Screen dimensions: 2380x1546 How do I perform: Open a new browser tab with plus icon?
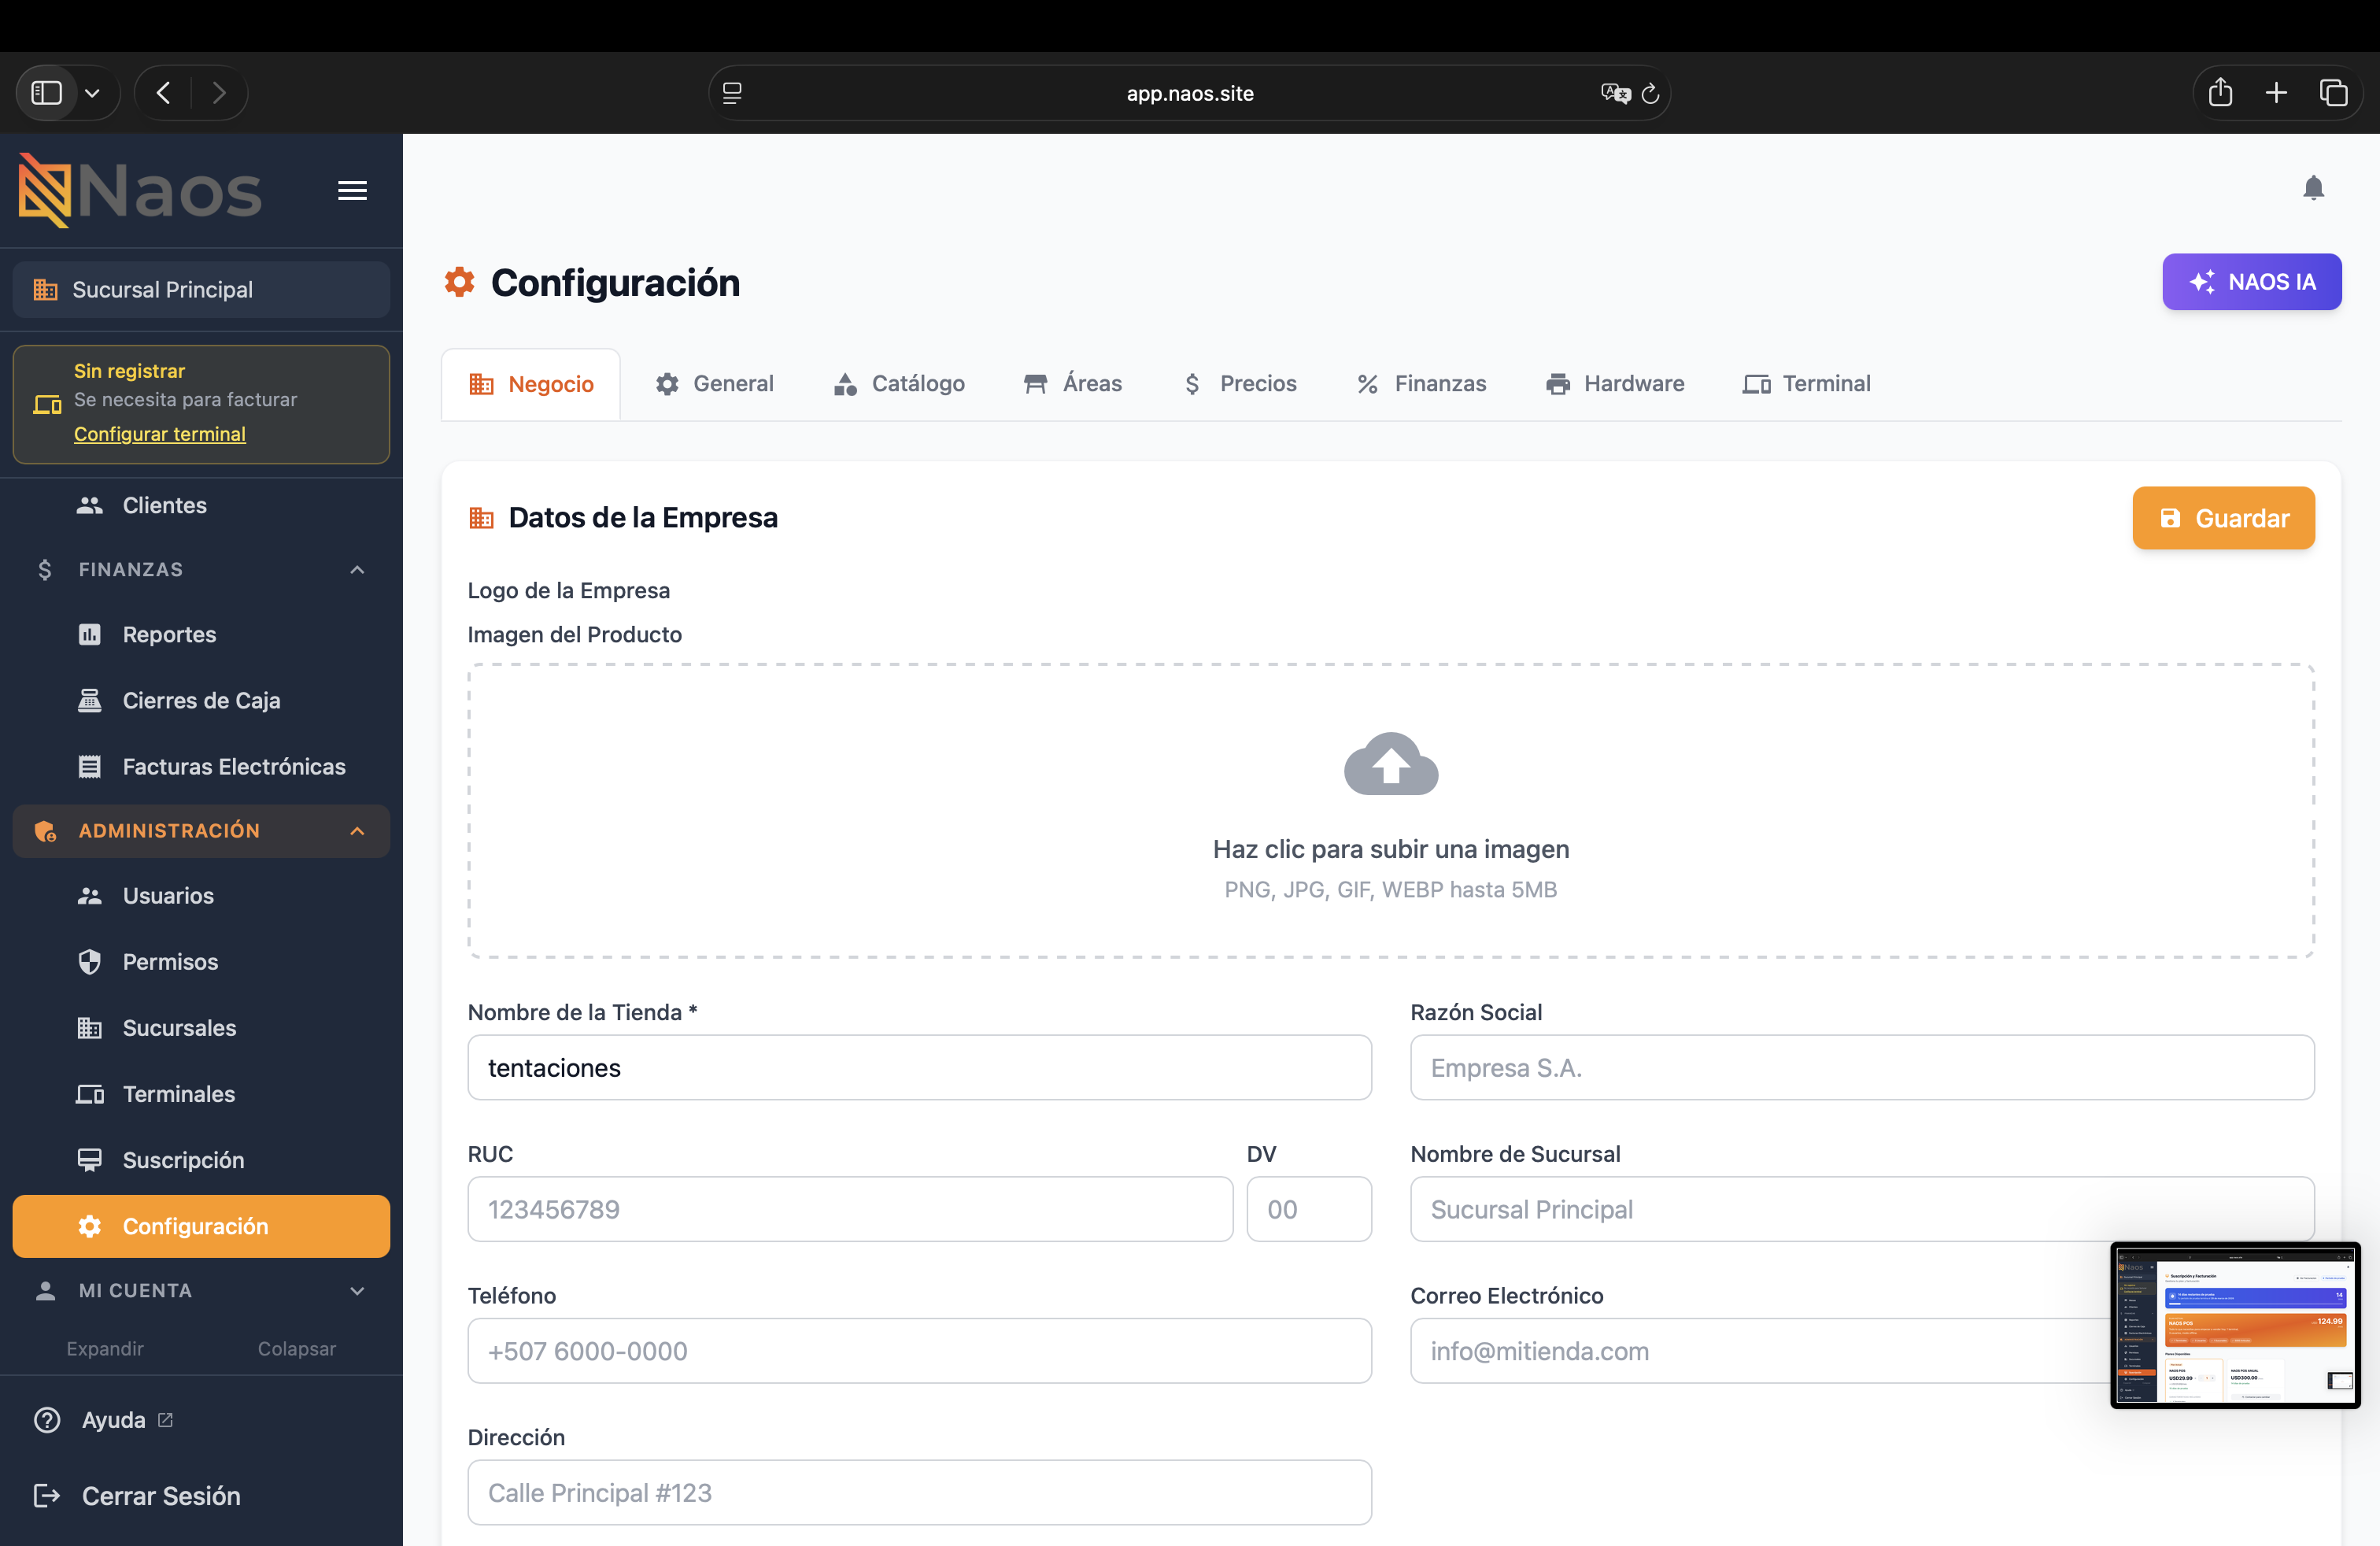(x=2276, y=93)
